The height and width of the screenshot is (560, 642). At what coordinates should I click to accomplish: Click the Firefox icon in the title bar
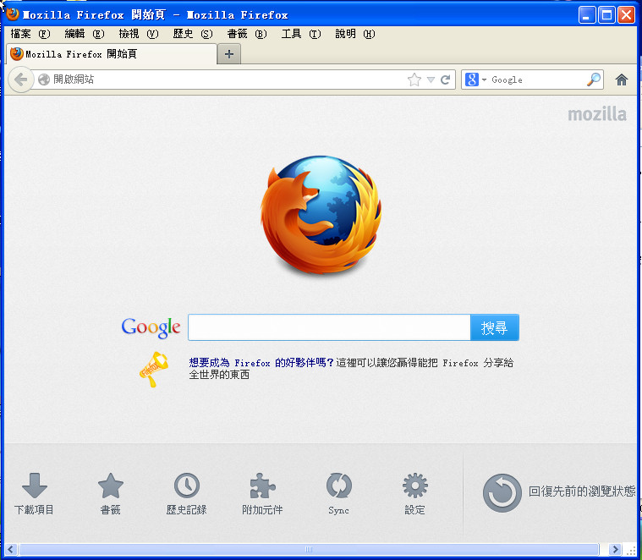[x=13, y=14]
